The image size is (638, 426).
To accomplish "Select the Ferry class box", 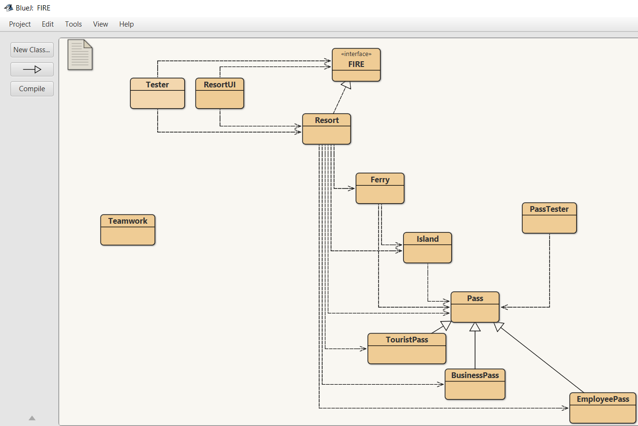I will (380, 188).
